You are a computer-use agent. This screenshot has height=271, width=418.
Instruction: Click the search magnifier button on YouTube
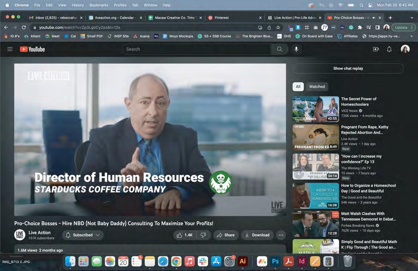point(279,49)
